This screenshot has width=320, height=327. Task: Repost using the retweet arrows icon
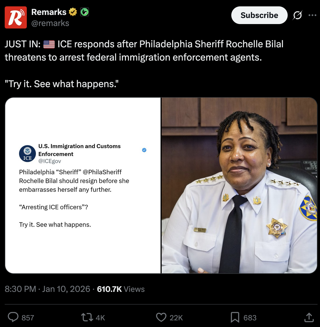(87, 317)
